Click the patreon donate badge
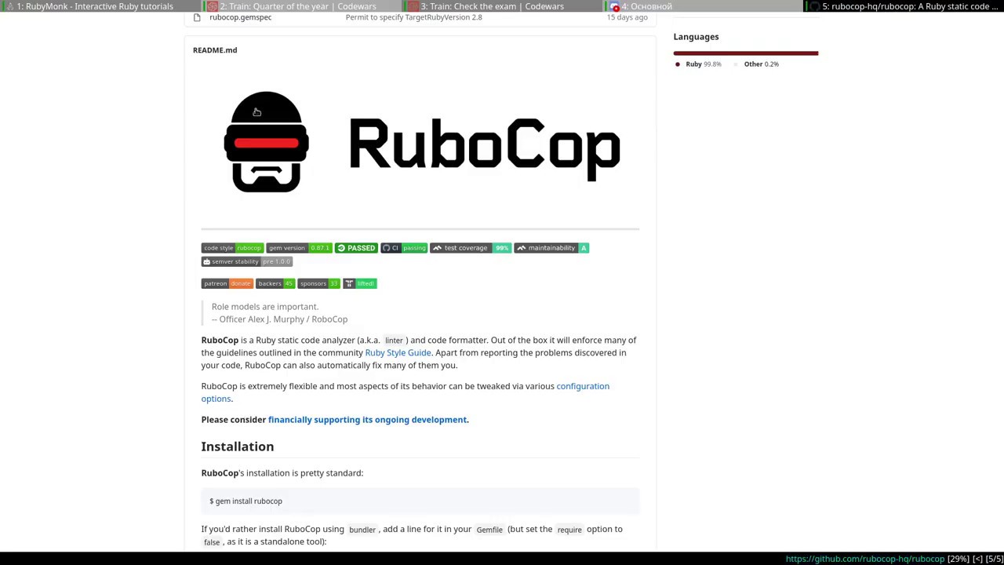The image size is (1004, 565). point(227,283)
